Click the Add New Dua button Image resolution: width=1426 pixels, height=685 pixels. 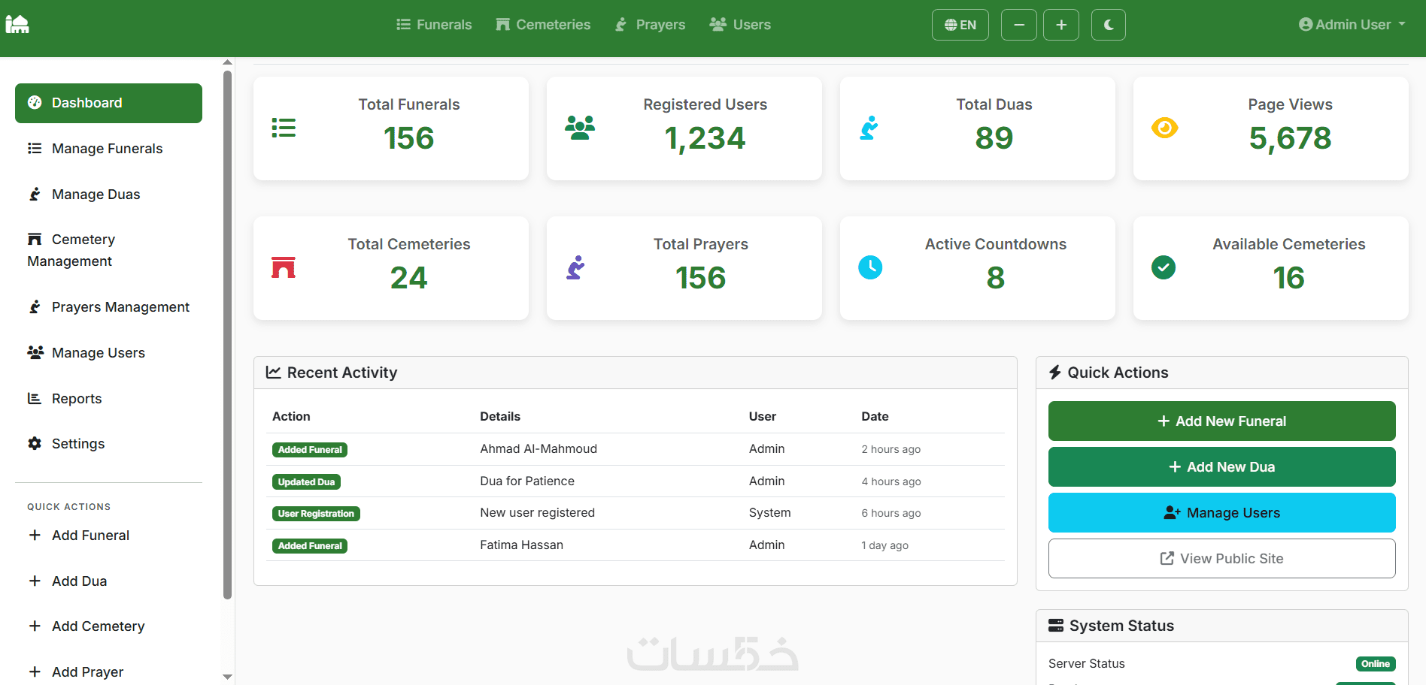click(1222, 467)
